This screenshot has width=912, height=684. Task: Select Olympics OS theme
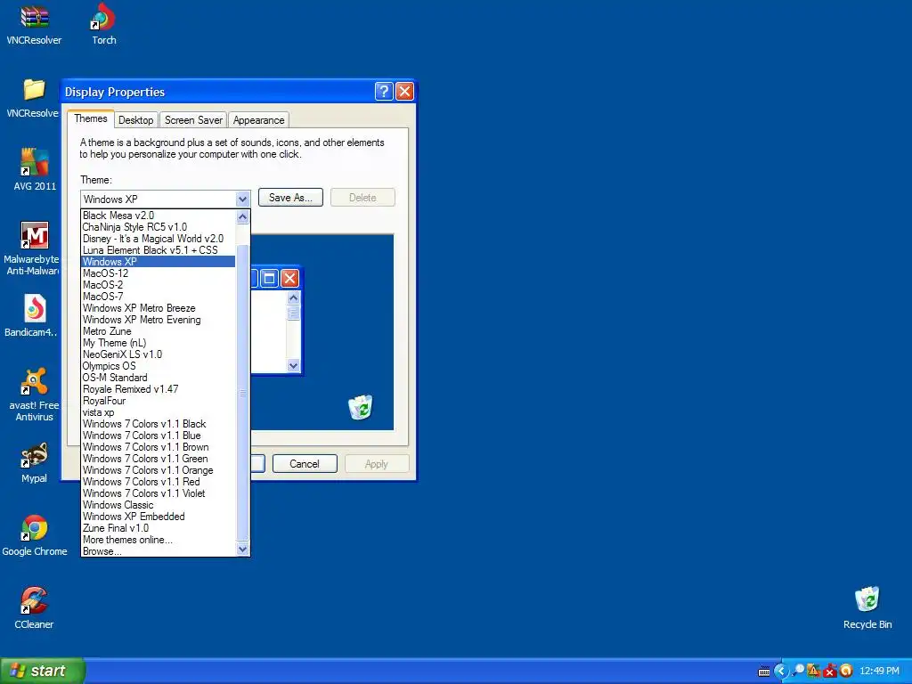point(159,366)
